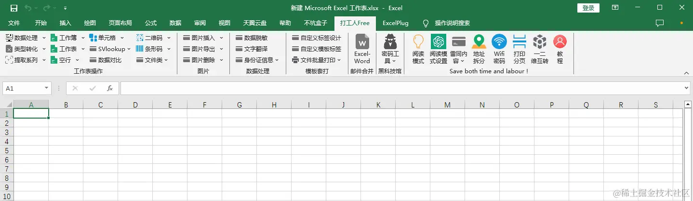
Task: Open the 工作表 worksheet dropdown
Action: [x=67, y=49]
